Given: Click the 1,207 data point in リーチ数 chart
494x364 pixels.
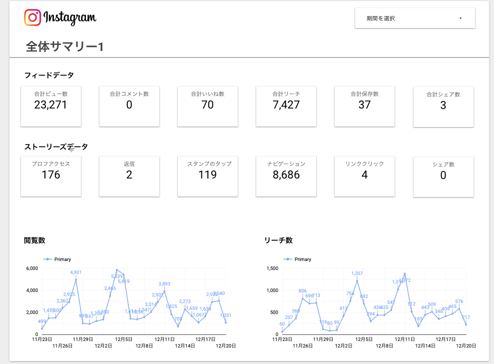Looking at the screenshot, I should pos(357,280).
